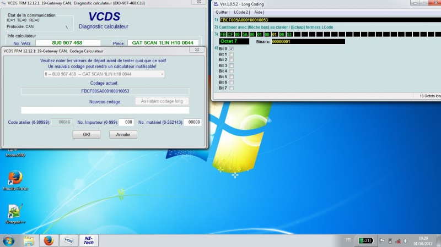Select VCDS app in the taskbar
This screenshot has width=441, height=247.
68,240
